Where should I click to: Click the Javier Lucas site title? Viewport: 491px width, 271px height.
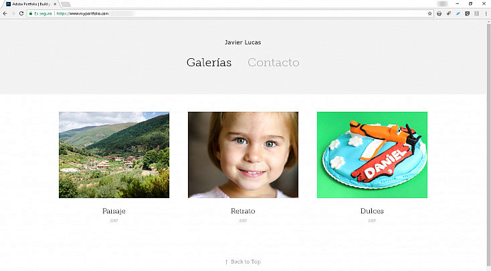coord(243,42)
